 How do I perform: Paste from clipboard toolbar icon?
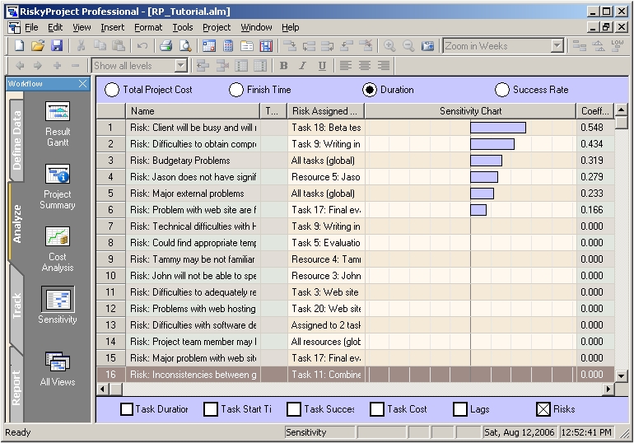118,45
